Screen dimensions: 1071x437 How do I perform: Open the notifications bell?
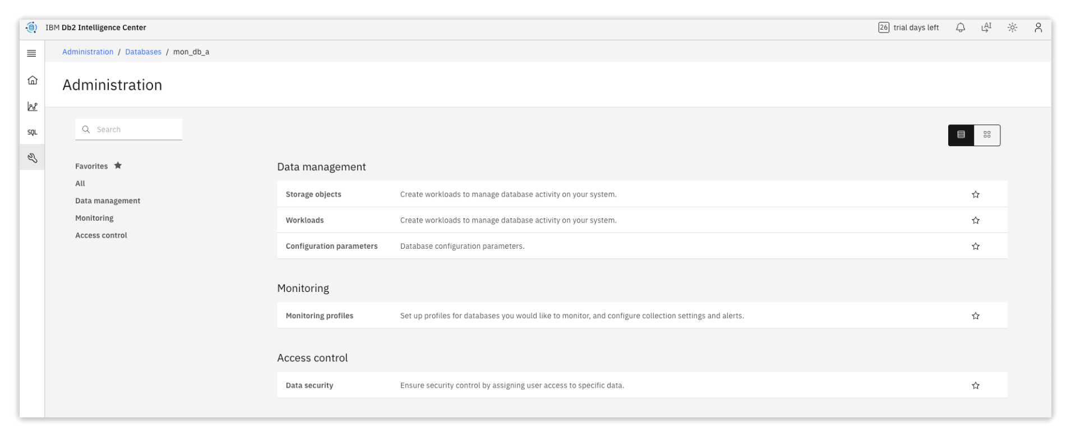click(x=961, y=27)
